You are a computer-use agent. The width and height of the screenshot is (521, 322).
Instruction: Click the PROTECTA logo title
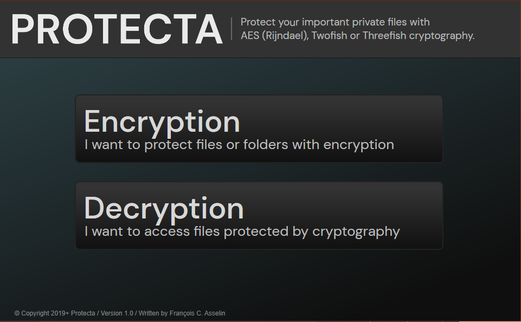pos(117,29)
